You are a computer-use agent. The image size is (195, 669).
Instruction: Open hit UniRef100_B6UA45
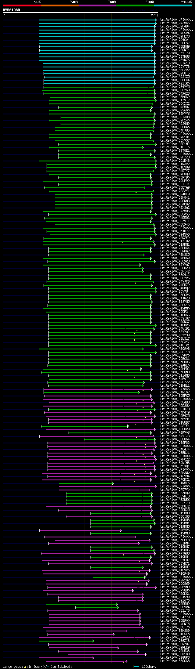point(175,127)
